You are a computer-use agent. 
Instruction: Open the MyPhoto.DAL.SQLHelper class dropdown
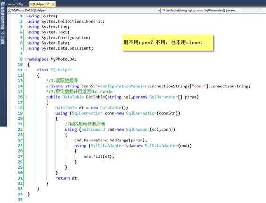tap(84, 10)
